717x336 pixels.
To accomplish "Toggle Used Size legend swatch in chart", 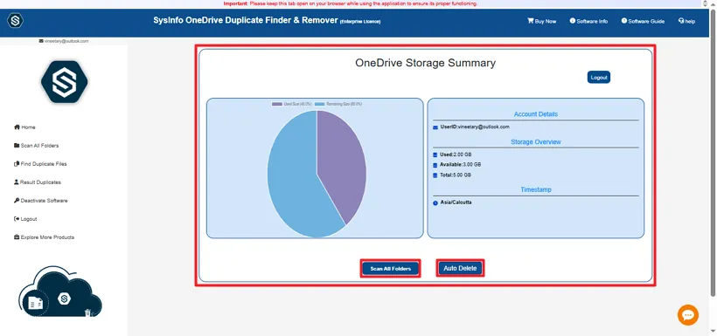I will (277, 104).
